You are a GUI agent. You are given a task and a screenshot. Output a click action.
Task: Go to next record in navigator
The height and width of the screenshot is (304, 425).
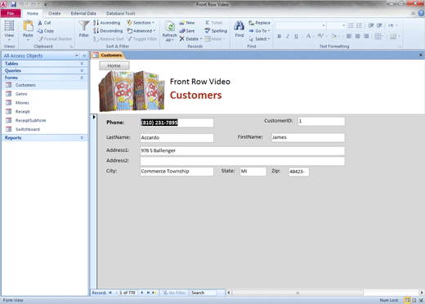(142, 293)
